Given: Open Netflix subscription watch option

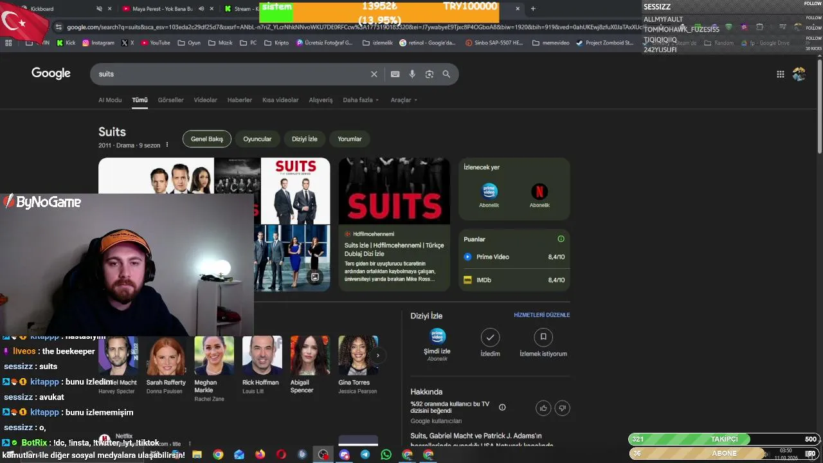Looking at the screenshot, I should [x=539, y=195].
